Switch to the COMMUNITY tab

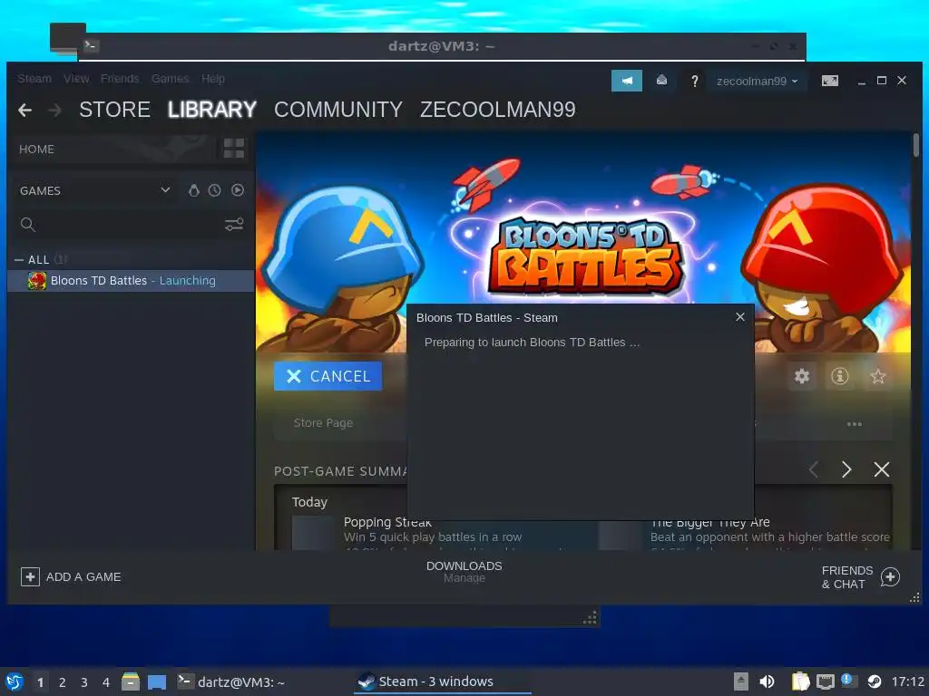tap(338, 110)
